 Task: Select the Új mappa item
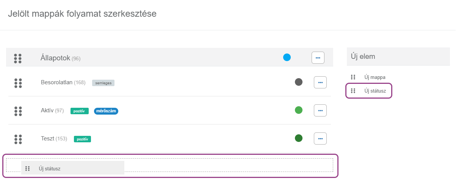375,77
